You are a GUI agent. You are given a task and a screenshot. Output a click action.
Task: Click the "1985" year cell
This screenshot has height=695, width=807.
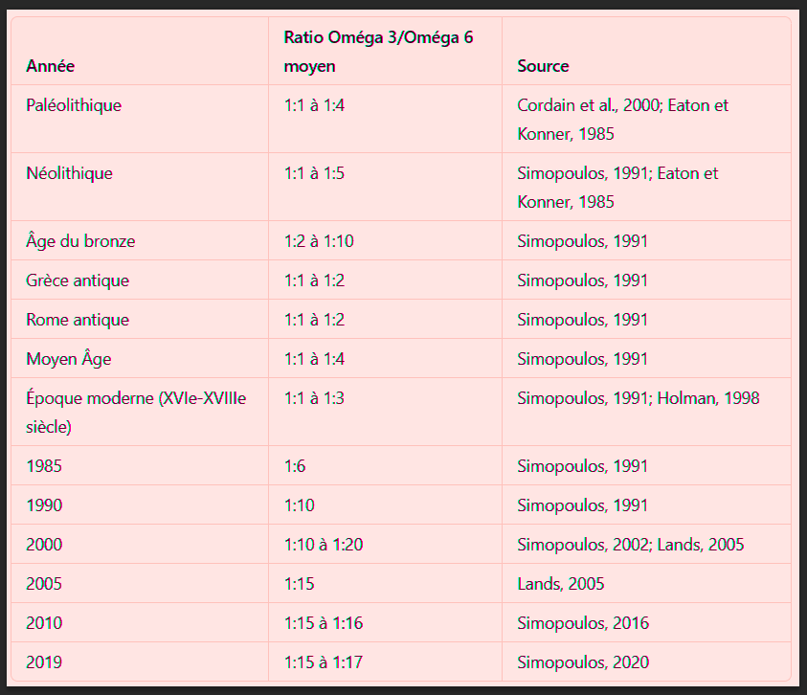44,466
